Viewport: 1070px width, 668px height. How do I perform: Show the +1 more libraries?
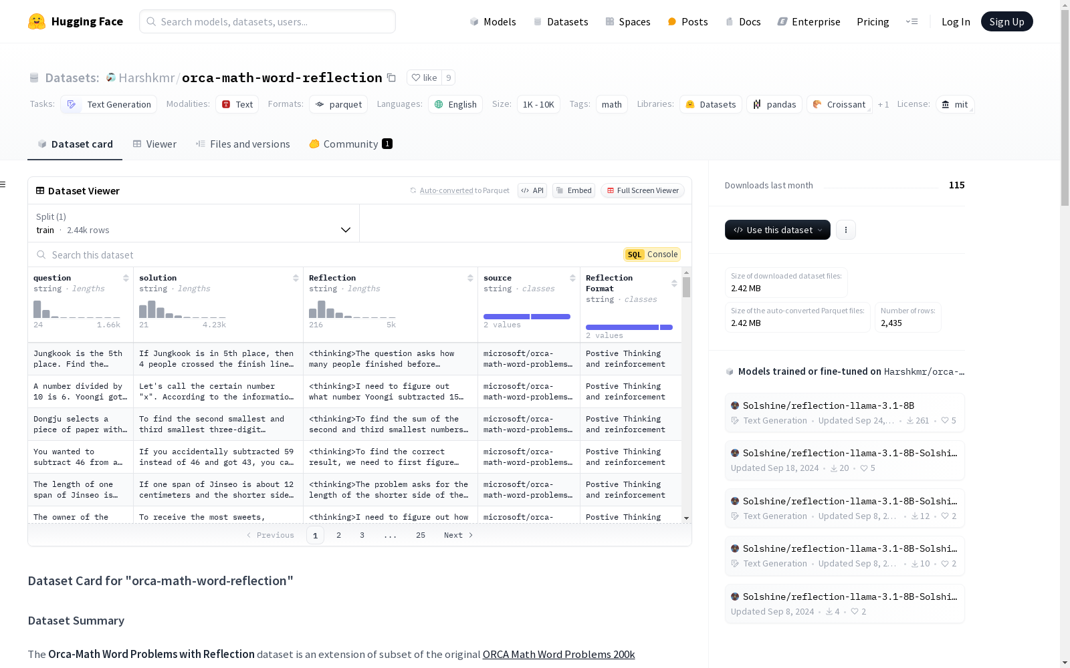coord(883,104)
